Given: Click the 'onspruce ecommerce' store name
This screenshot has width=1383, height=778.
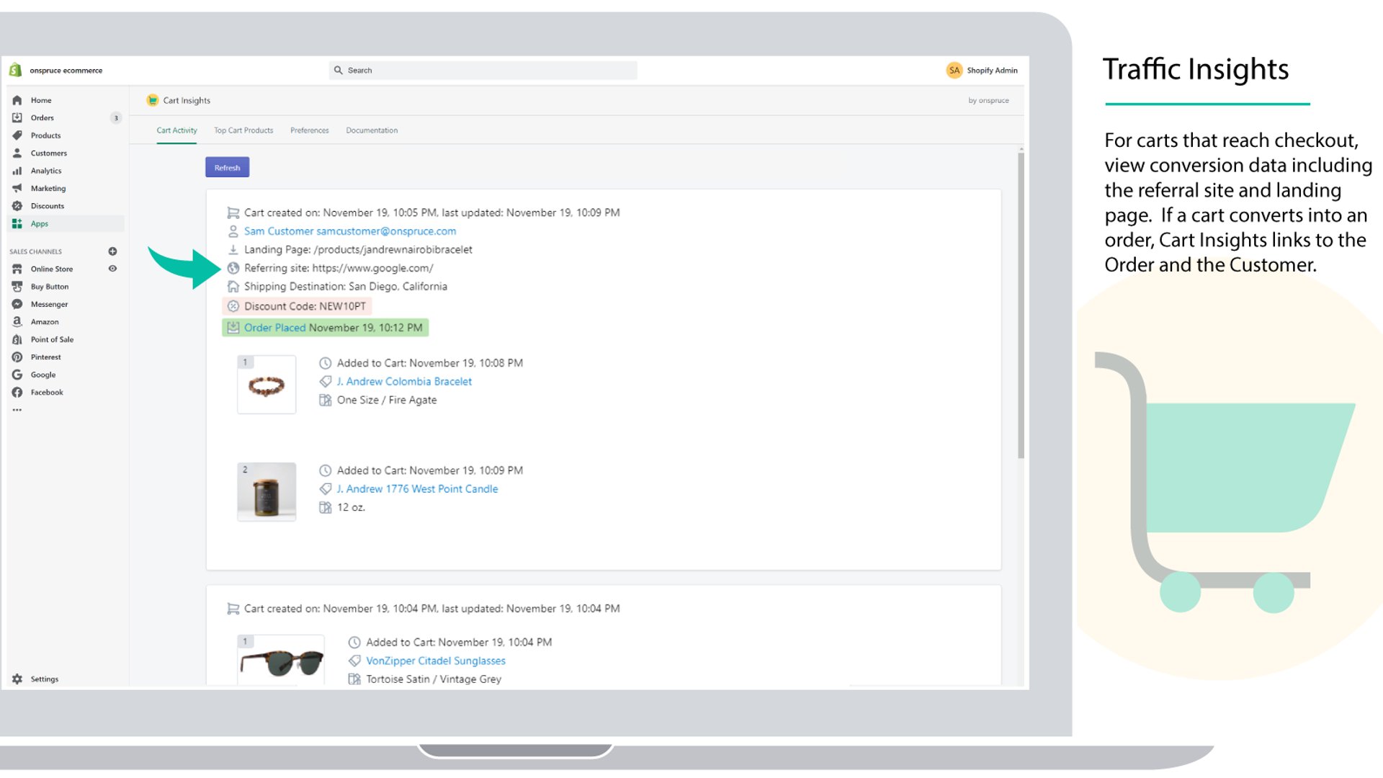Looking at the screenshot, I should [66, 71].
